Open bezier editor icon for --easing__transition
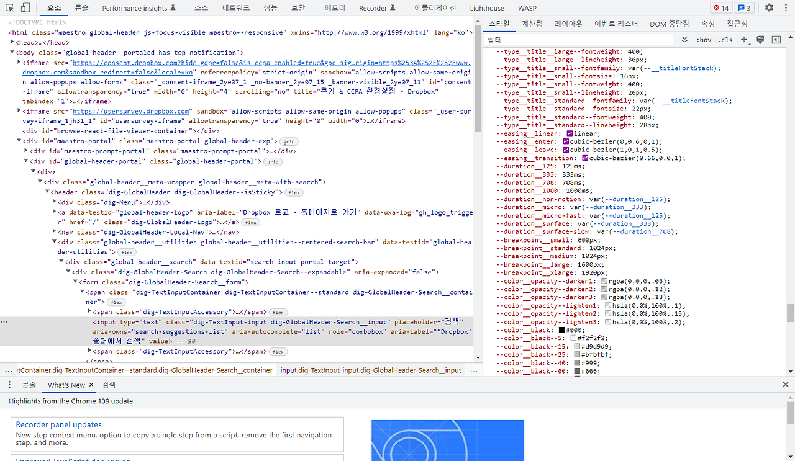The width and height of the screenshot is (795, 461). click(585, 158)
